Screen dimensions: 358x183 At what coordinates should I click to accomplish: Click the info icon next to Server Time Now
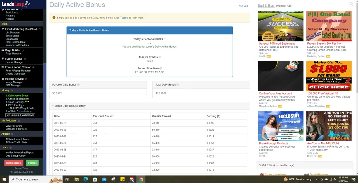coord(161,68)
